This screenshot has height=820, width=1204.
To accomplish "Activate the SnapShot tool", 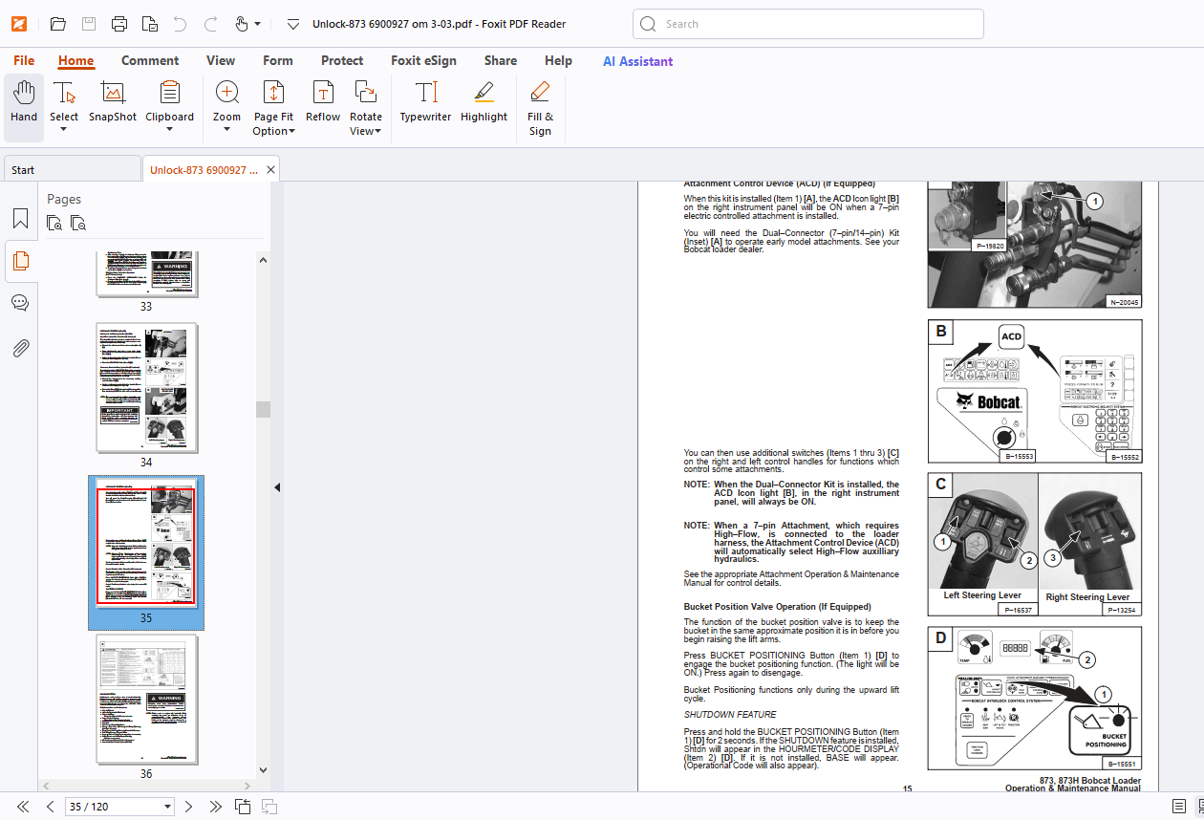I will click(113, 102).
